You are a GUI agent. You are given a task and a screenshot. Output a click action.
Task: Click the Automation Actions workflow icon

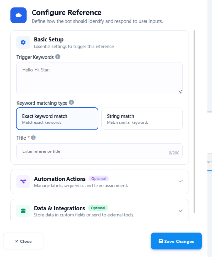pyautogui.click(x=23, y=181)
